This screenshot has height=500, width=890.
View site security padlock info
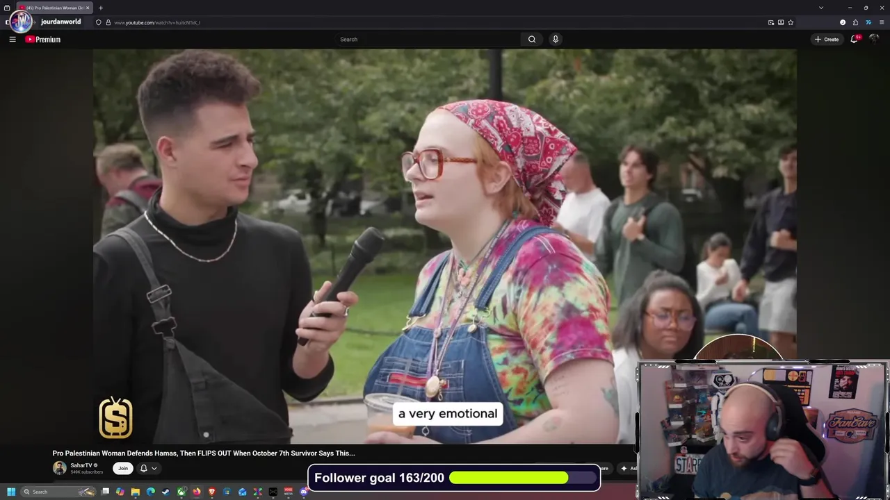pyautogui.click(x=108, y=22)
